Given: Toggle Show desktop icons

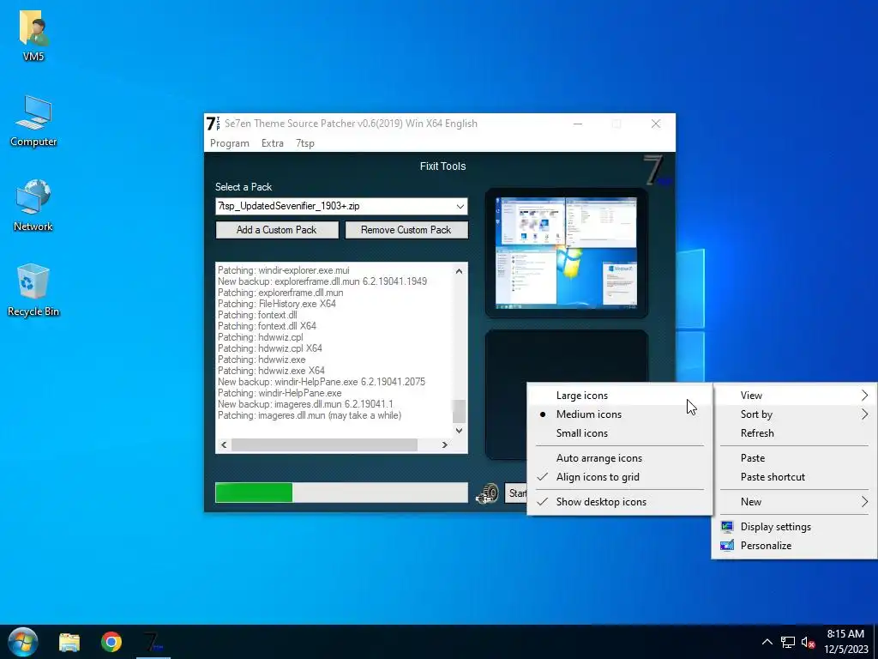Looking at the screenshot, I should point(619,501).
